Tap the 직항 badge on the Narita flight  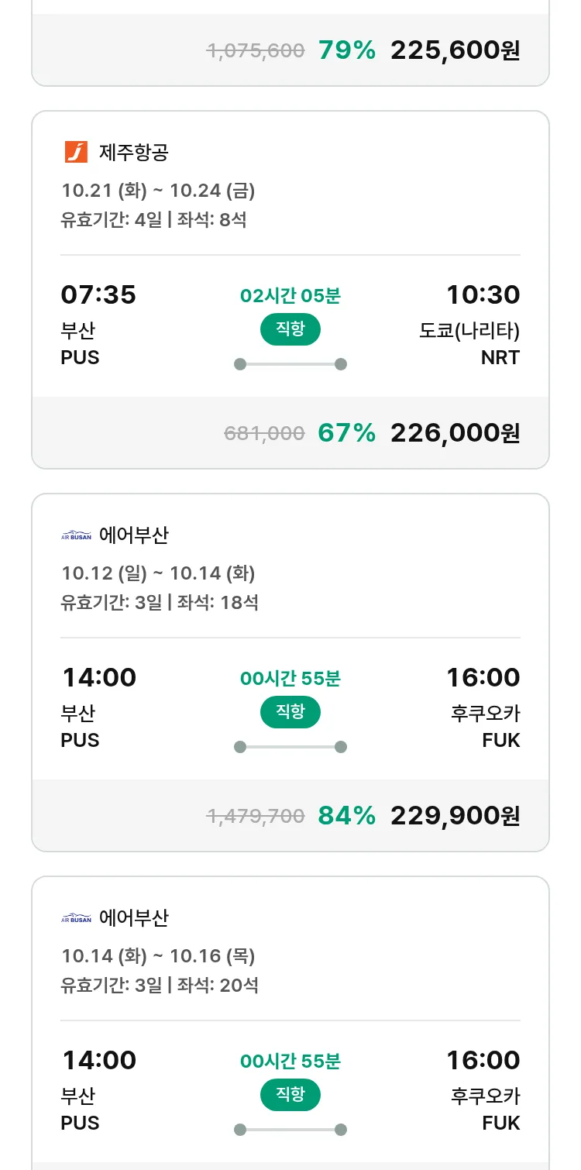pos(290,329)
